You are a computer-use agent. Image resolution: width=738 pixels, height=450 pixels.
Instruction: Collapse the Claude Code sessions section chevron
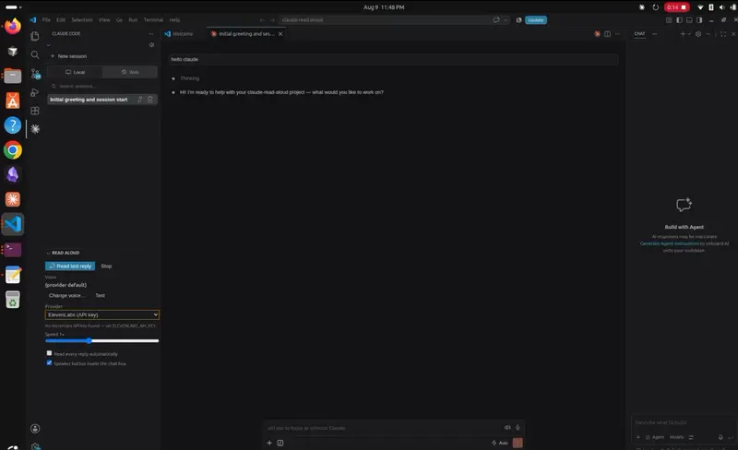coord(49,45)
